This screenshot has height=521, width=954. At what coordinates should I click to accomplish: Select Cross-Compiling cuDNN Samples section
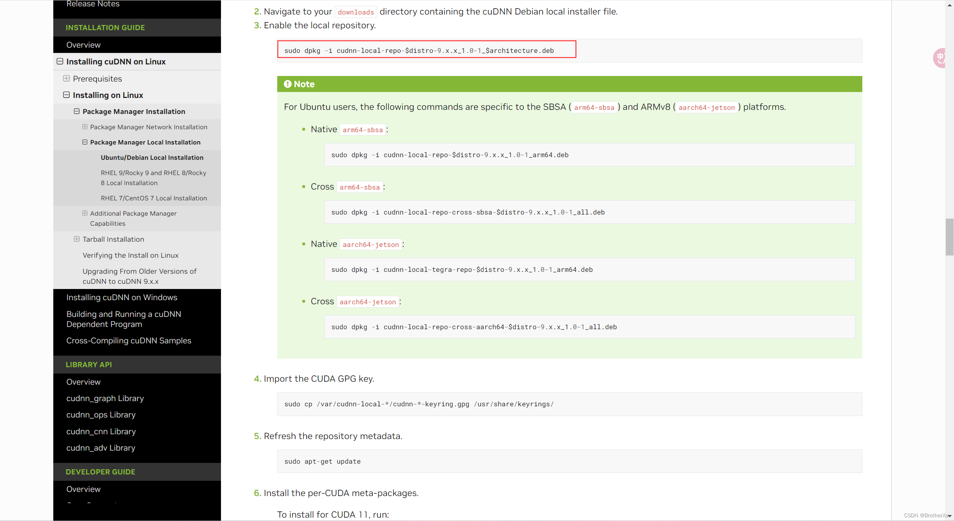[129, 340]
